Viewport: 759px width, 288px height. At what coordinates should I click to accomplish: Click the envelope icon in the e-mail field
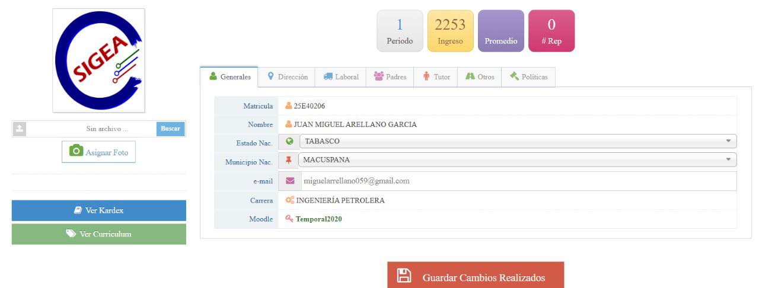[290, 181]
